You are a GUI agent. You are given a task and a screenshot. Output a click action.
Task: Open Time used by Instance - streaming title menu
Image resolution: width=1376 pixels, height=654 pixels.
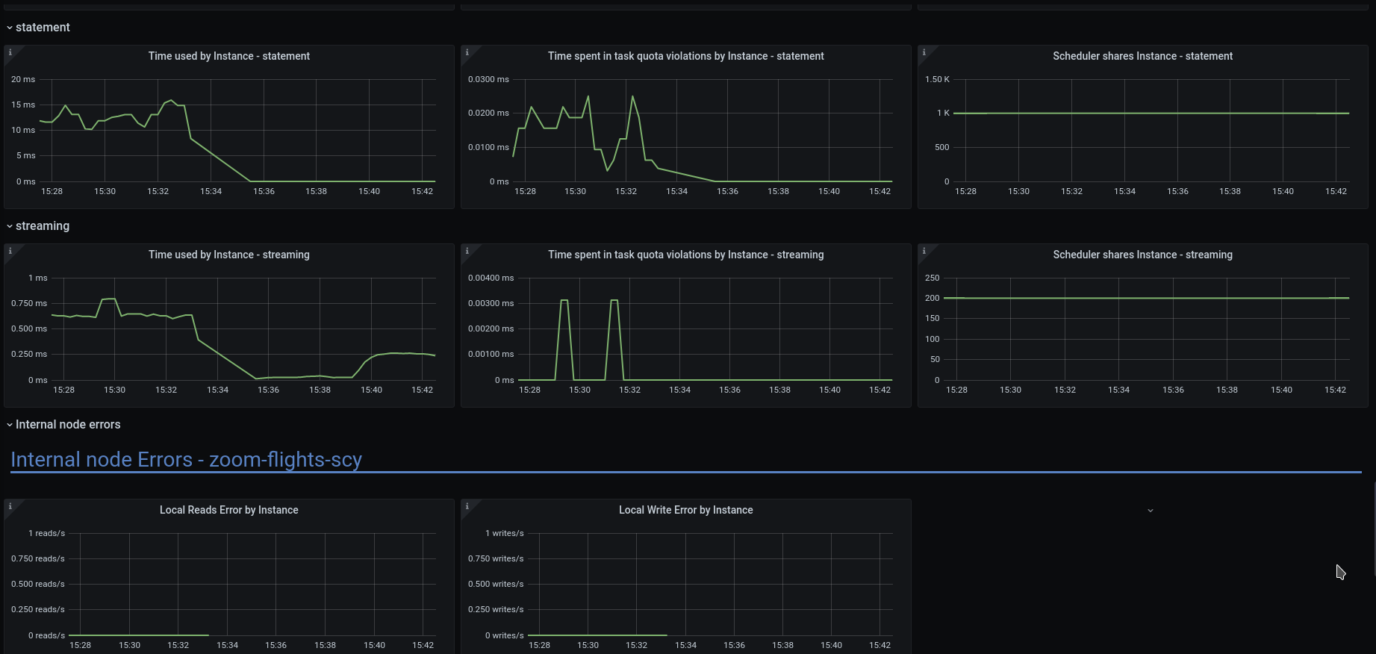pyautogui.click(x=228, y=255)
